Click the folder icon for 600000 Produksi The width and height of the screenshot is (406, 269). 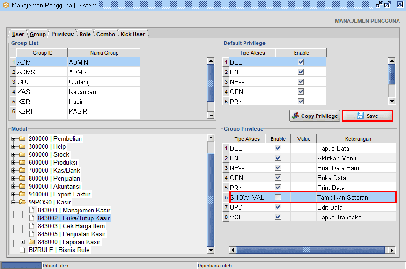click(x=22, y=162)
